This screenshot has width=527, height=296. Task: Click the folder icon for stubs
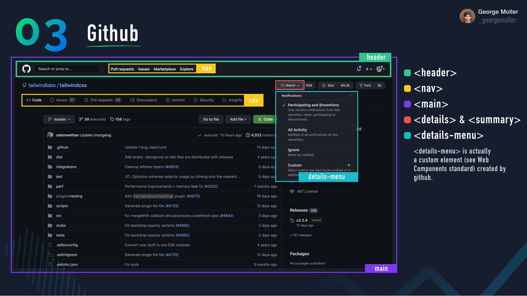point(50,225)
